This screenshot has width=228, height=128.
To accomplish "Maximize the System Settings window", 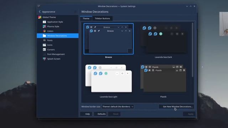I will pyautogui.click(x=191, y=6).
